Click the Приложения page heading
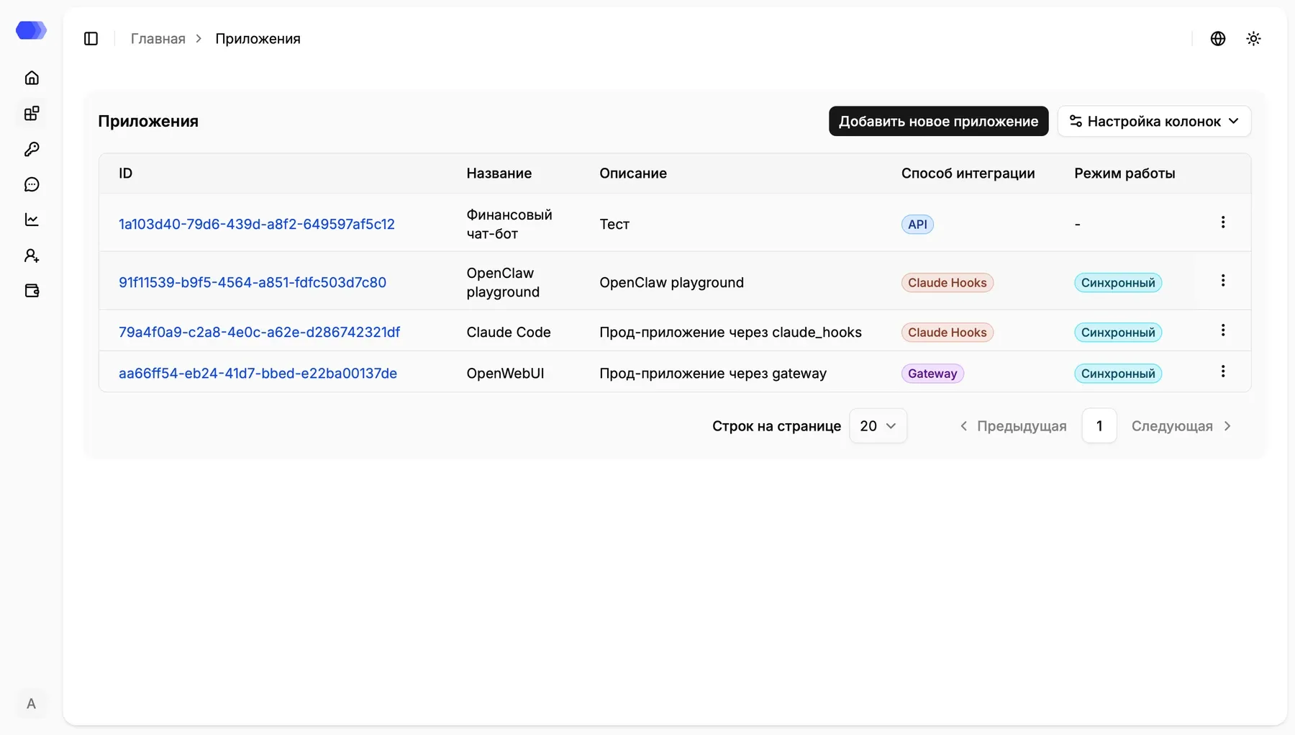The image size is (1295, 735). pos(148,121)
